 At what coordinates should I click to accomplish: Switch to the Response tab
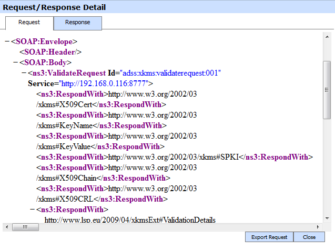click(78, 23)
